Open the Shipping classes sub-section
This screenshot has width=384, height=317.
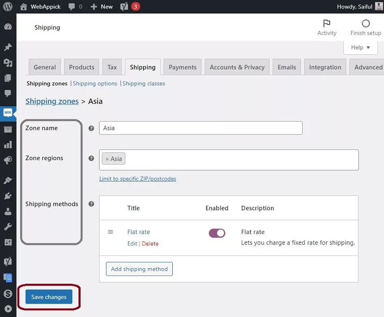point(144,83)
